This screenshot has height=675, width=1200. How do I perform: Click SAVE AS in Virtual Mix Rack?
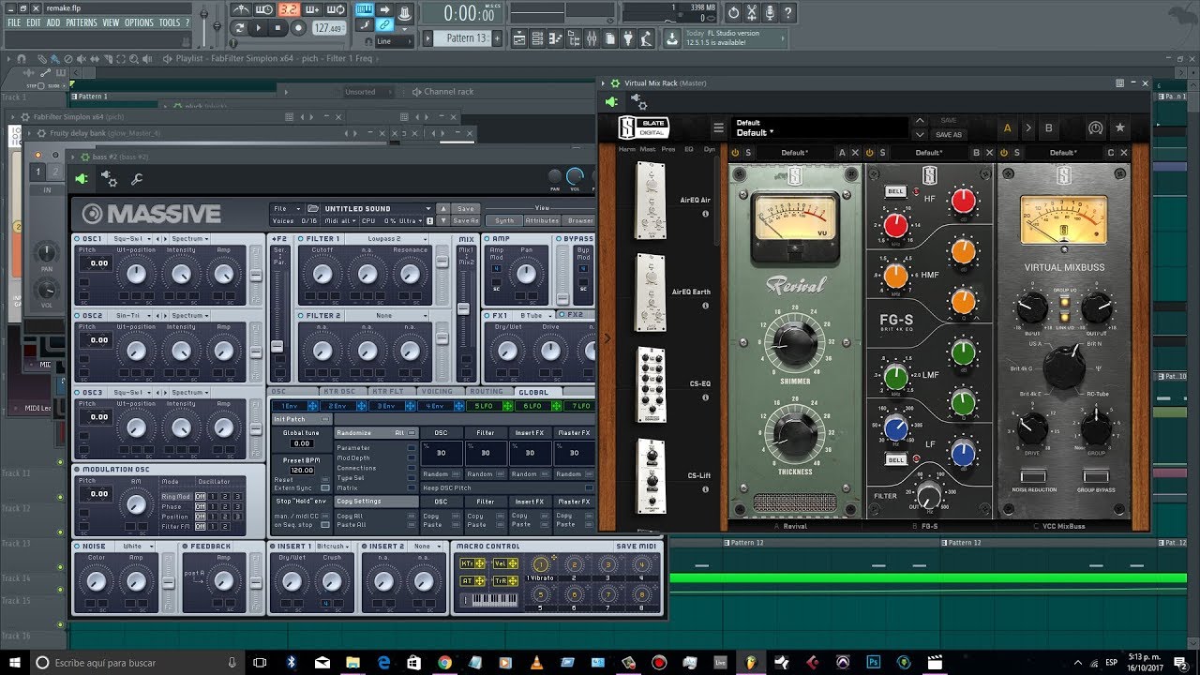[949, 135]
